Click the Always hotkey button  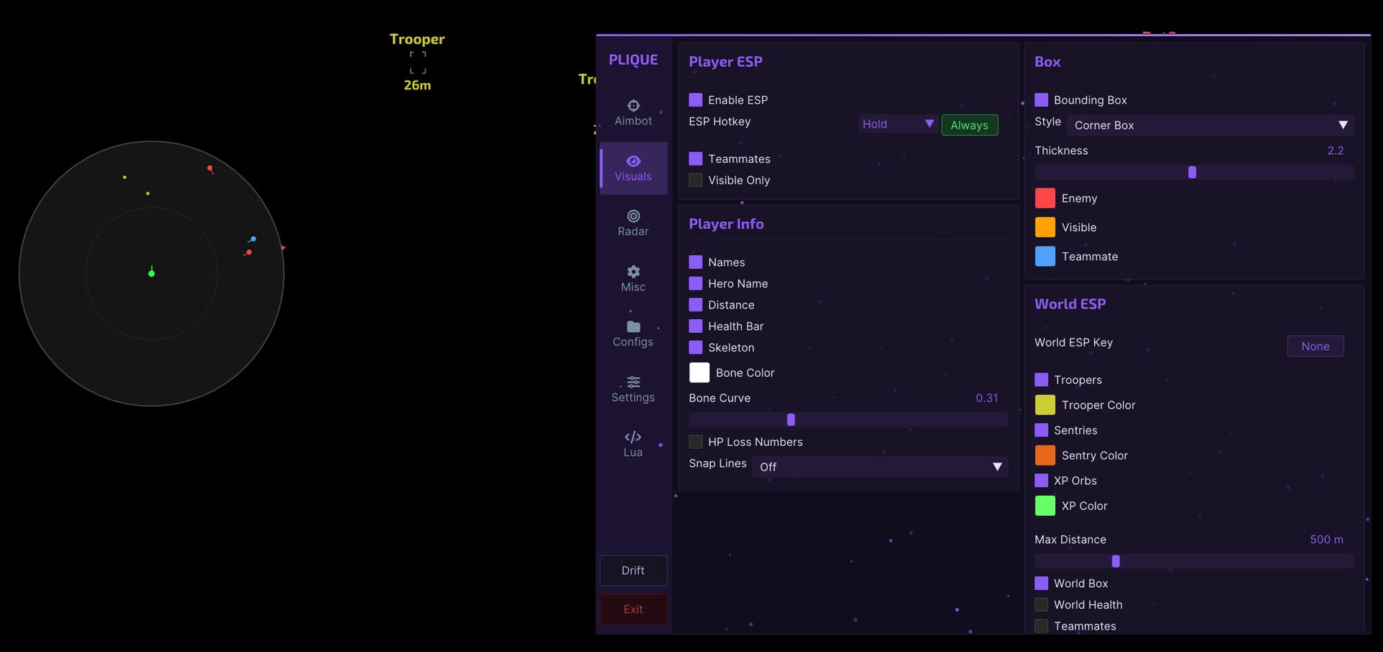pyautogui.click(x=970, y=125)
